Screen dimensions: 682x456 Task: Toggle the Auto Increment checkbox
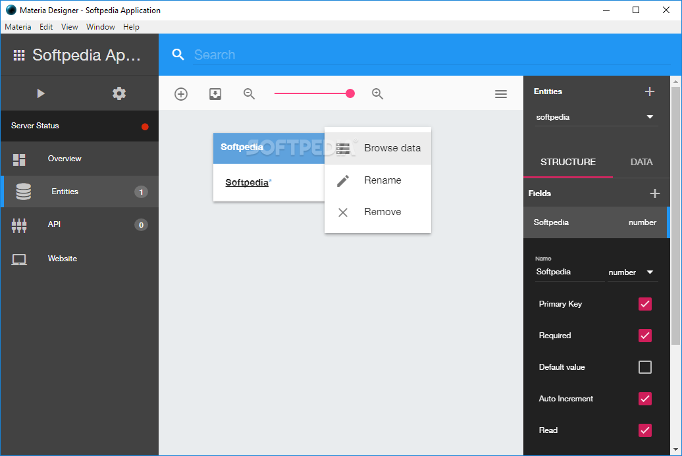[645, 399]
